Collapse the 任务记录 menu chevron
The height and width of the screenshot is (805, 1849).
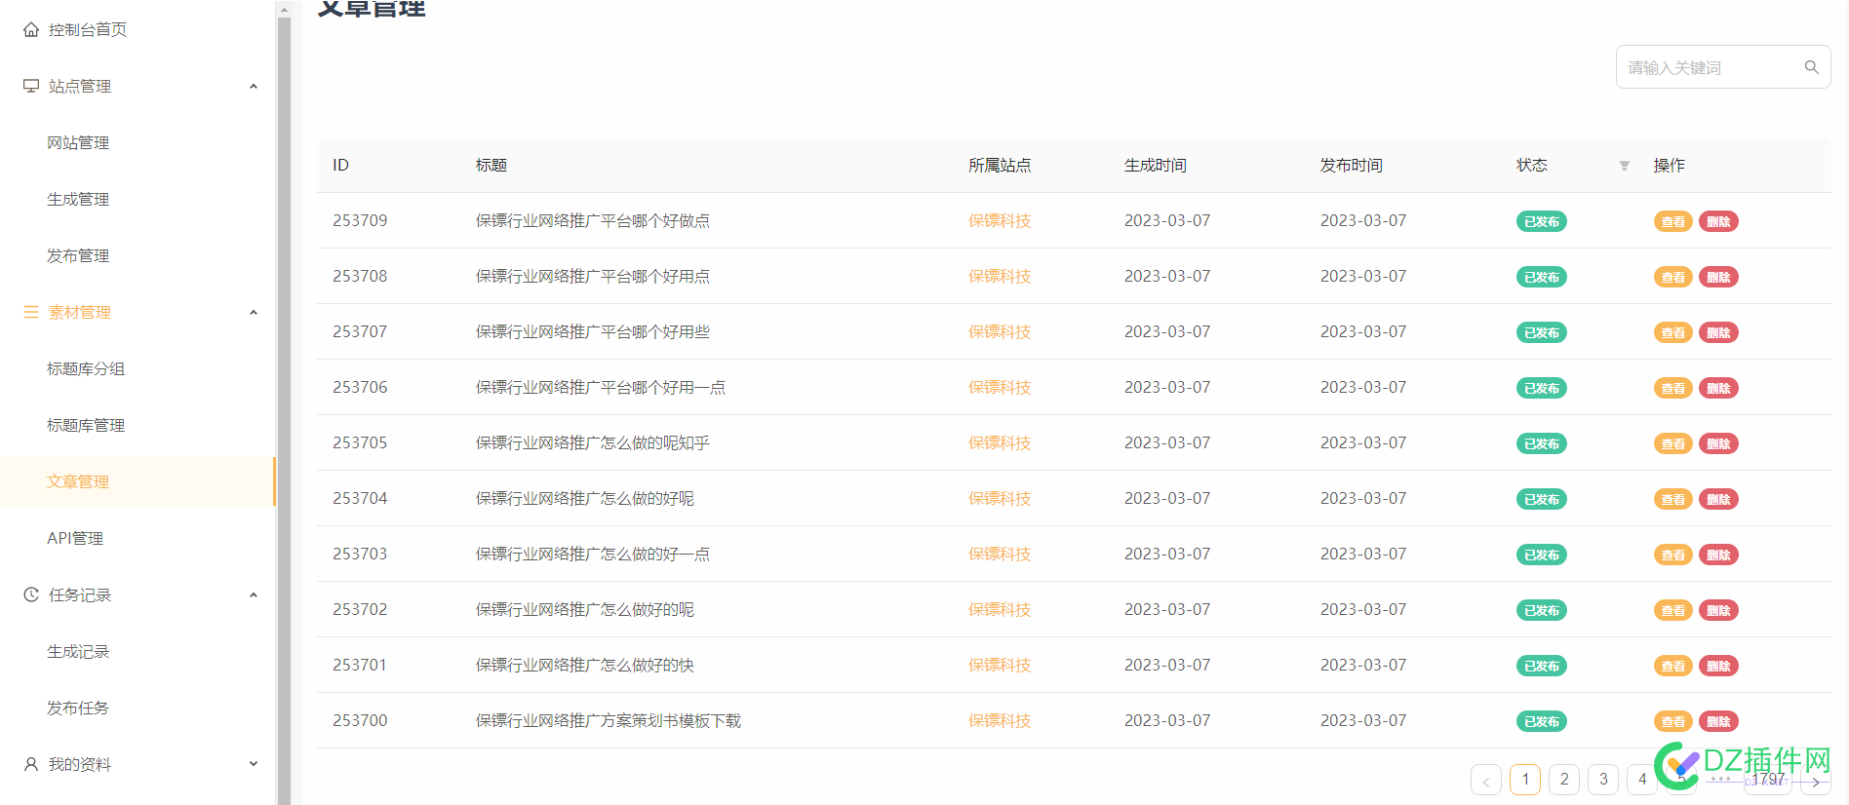click(x=254, y=595)
